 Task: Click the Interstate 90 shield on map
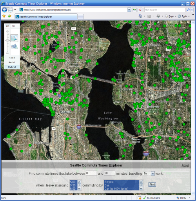(x=79, y=127)
